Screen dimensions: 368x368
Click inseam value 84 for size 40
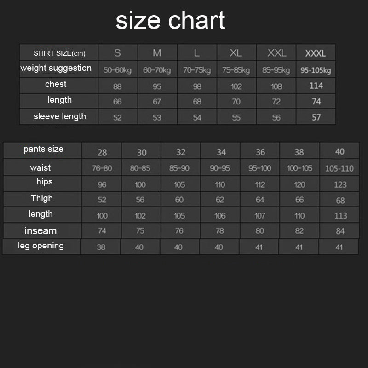(340, 231)
